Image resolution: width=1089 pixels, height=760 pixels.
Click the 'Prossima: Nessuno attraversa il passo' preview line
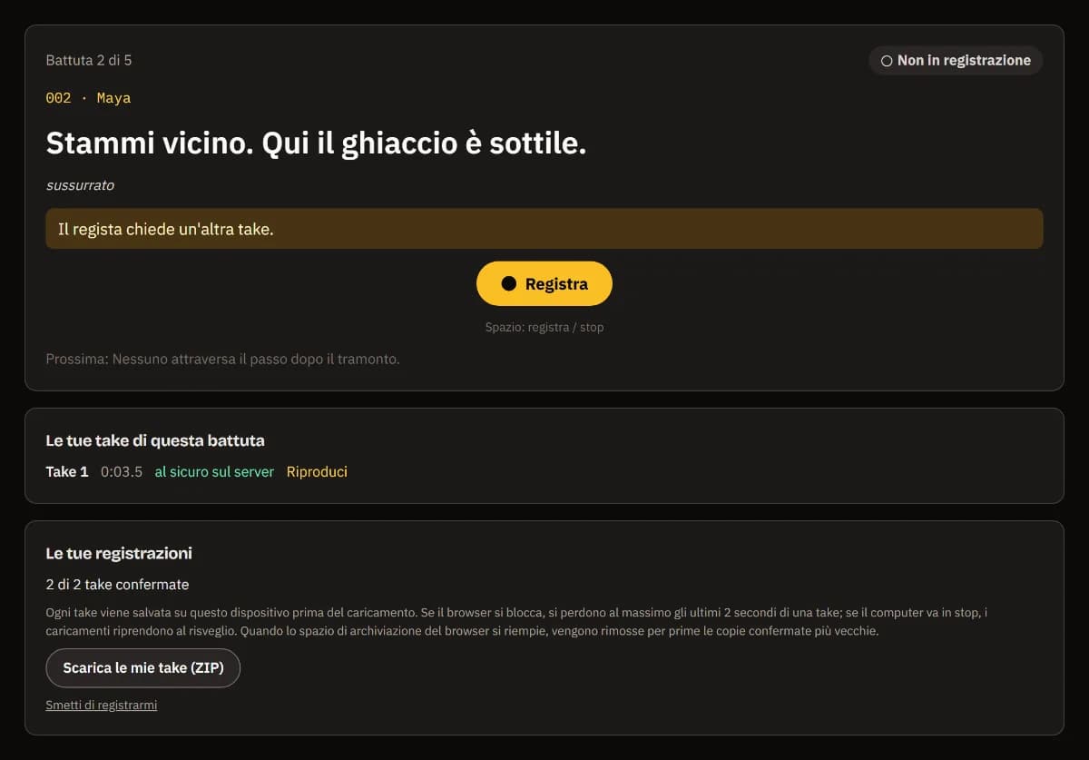[x=222, y=360]
